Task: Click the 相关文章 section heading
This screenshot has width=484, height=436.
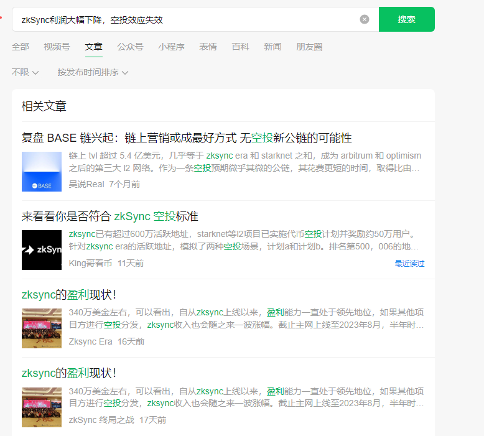Action: (44, 106)
